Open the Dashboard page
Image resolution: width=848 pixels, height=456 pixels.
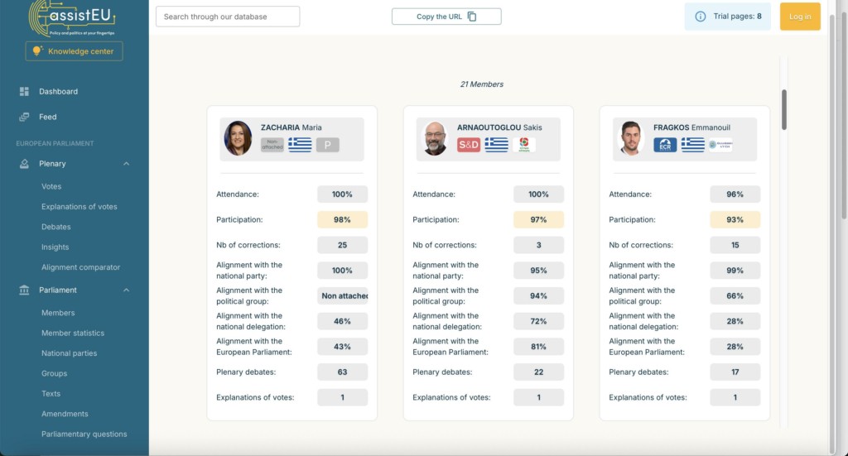click(x=58, y=92)
